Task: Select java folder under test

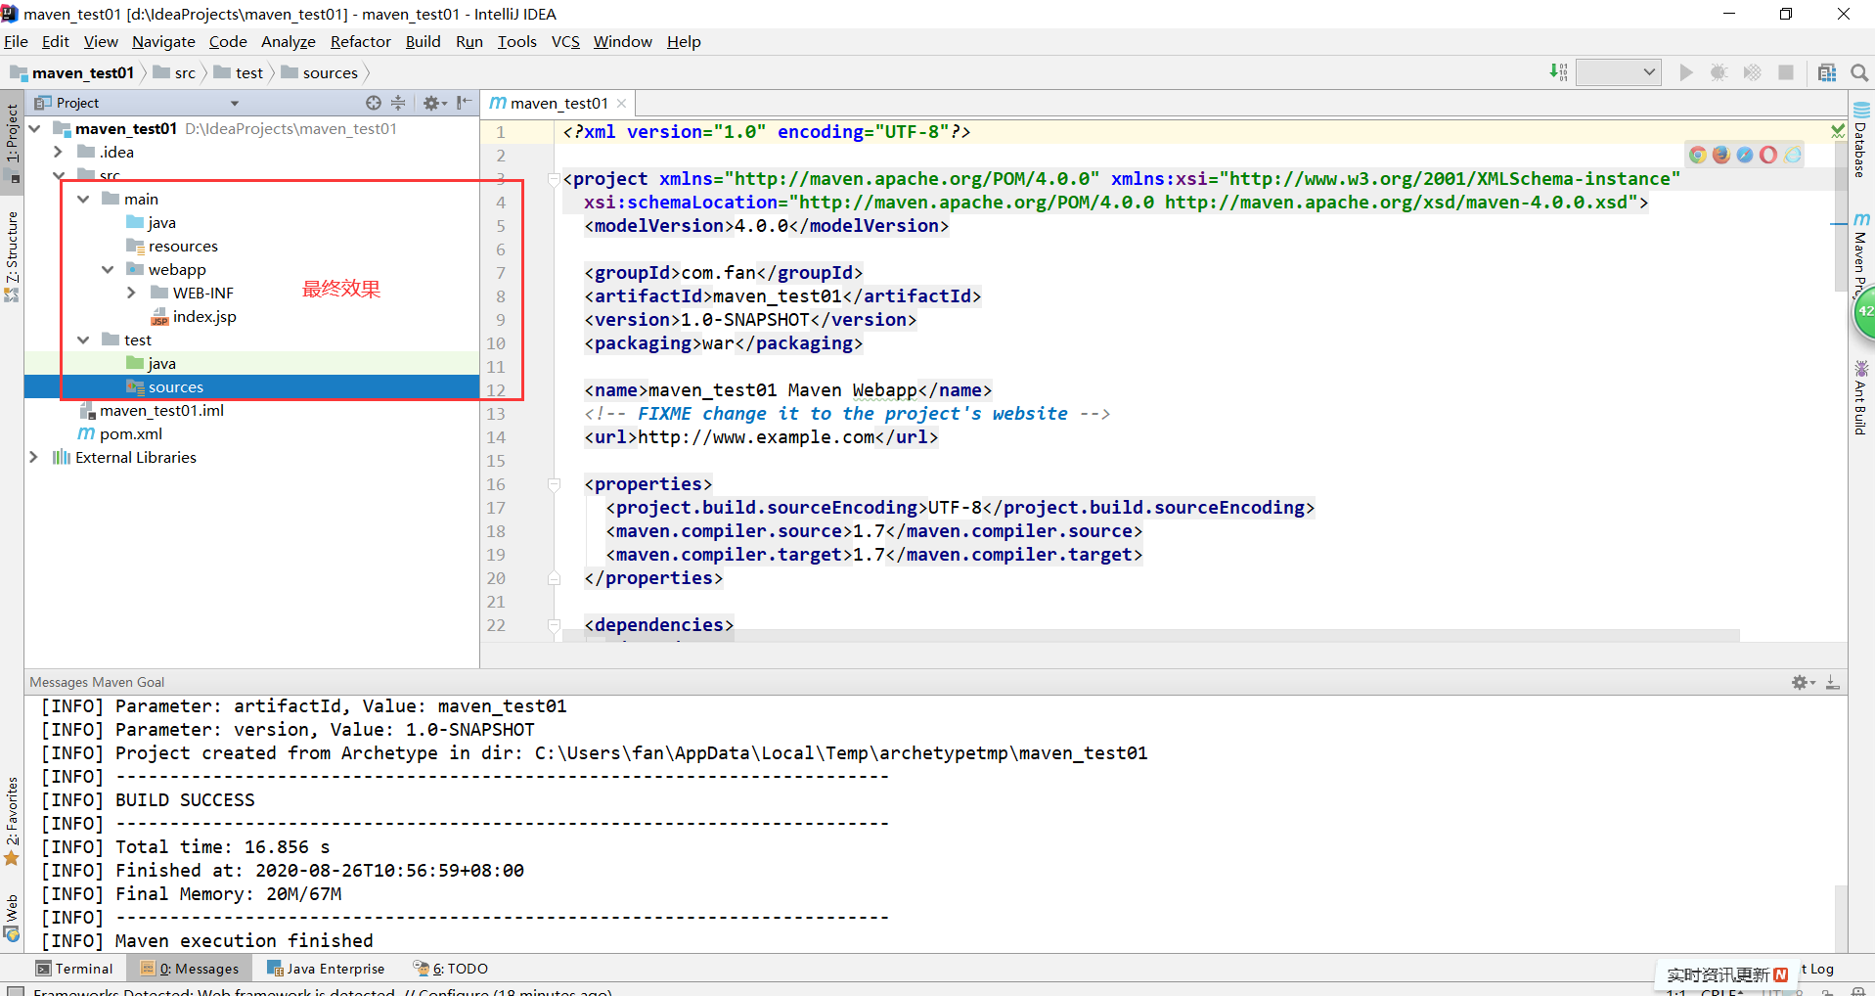Action: click(x=152, y=363)
